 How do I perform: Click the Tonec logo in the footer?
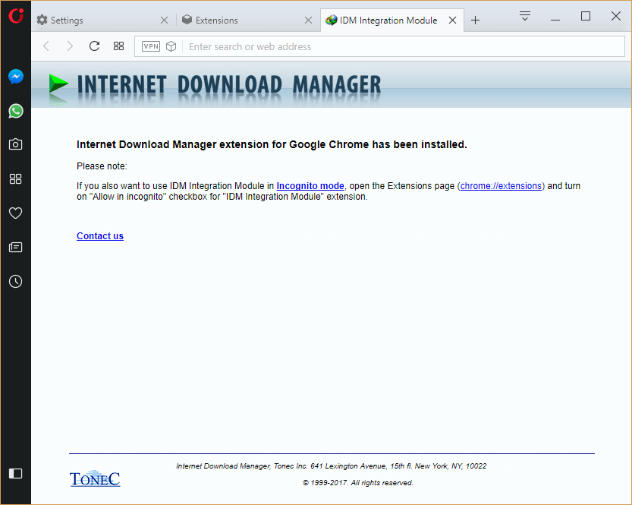click(x=95, y=478)
